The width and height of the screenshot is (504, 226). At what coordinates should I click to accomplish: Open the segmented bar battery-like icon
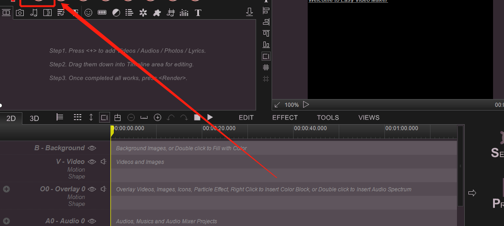(x=102, y=13)
